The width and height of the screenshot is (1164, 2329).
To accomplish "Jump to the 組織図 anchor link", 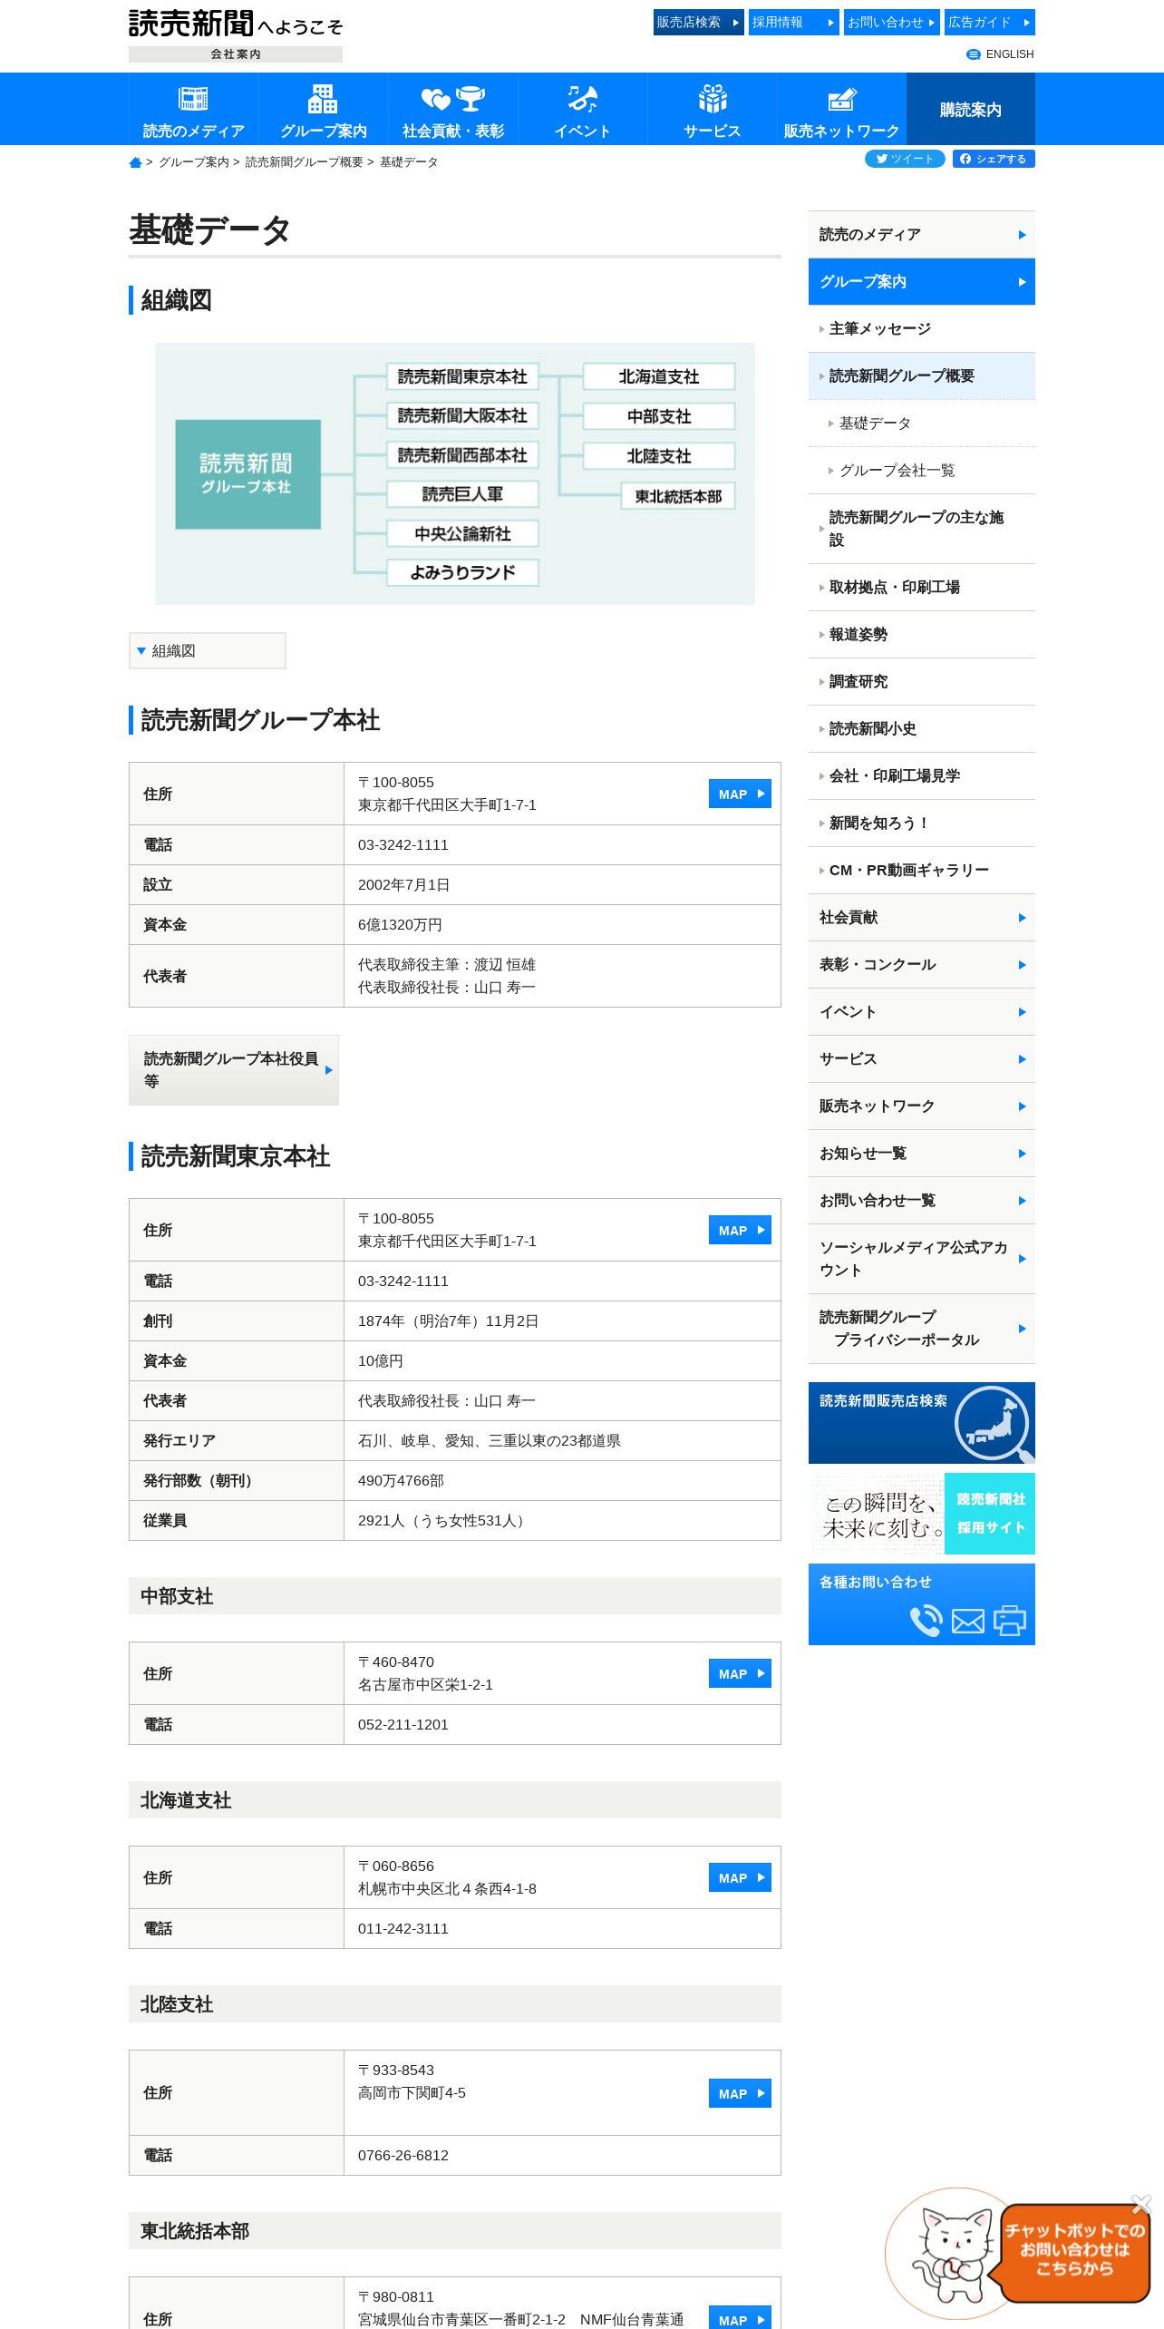I will [x=208, y=650].
